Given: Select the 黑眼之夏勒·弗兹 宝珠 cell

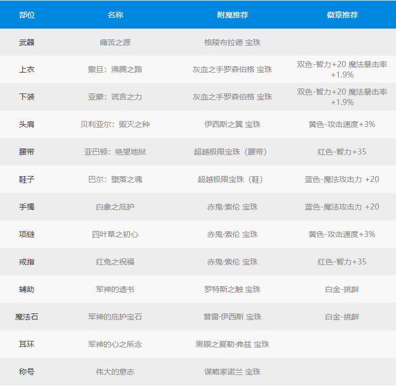Looking at the screenshot, I should coord(232,344).
